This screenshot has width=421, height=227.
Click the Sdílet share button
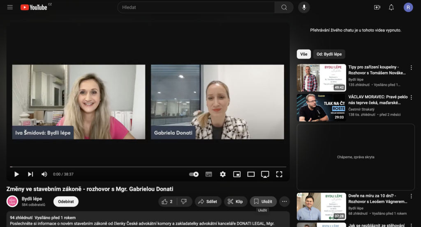(x=208, y=202)
